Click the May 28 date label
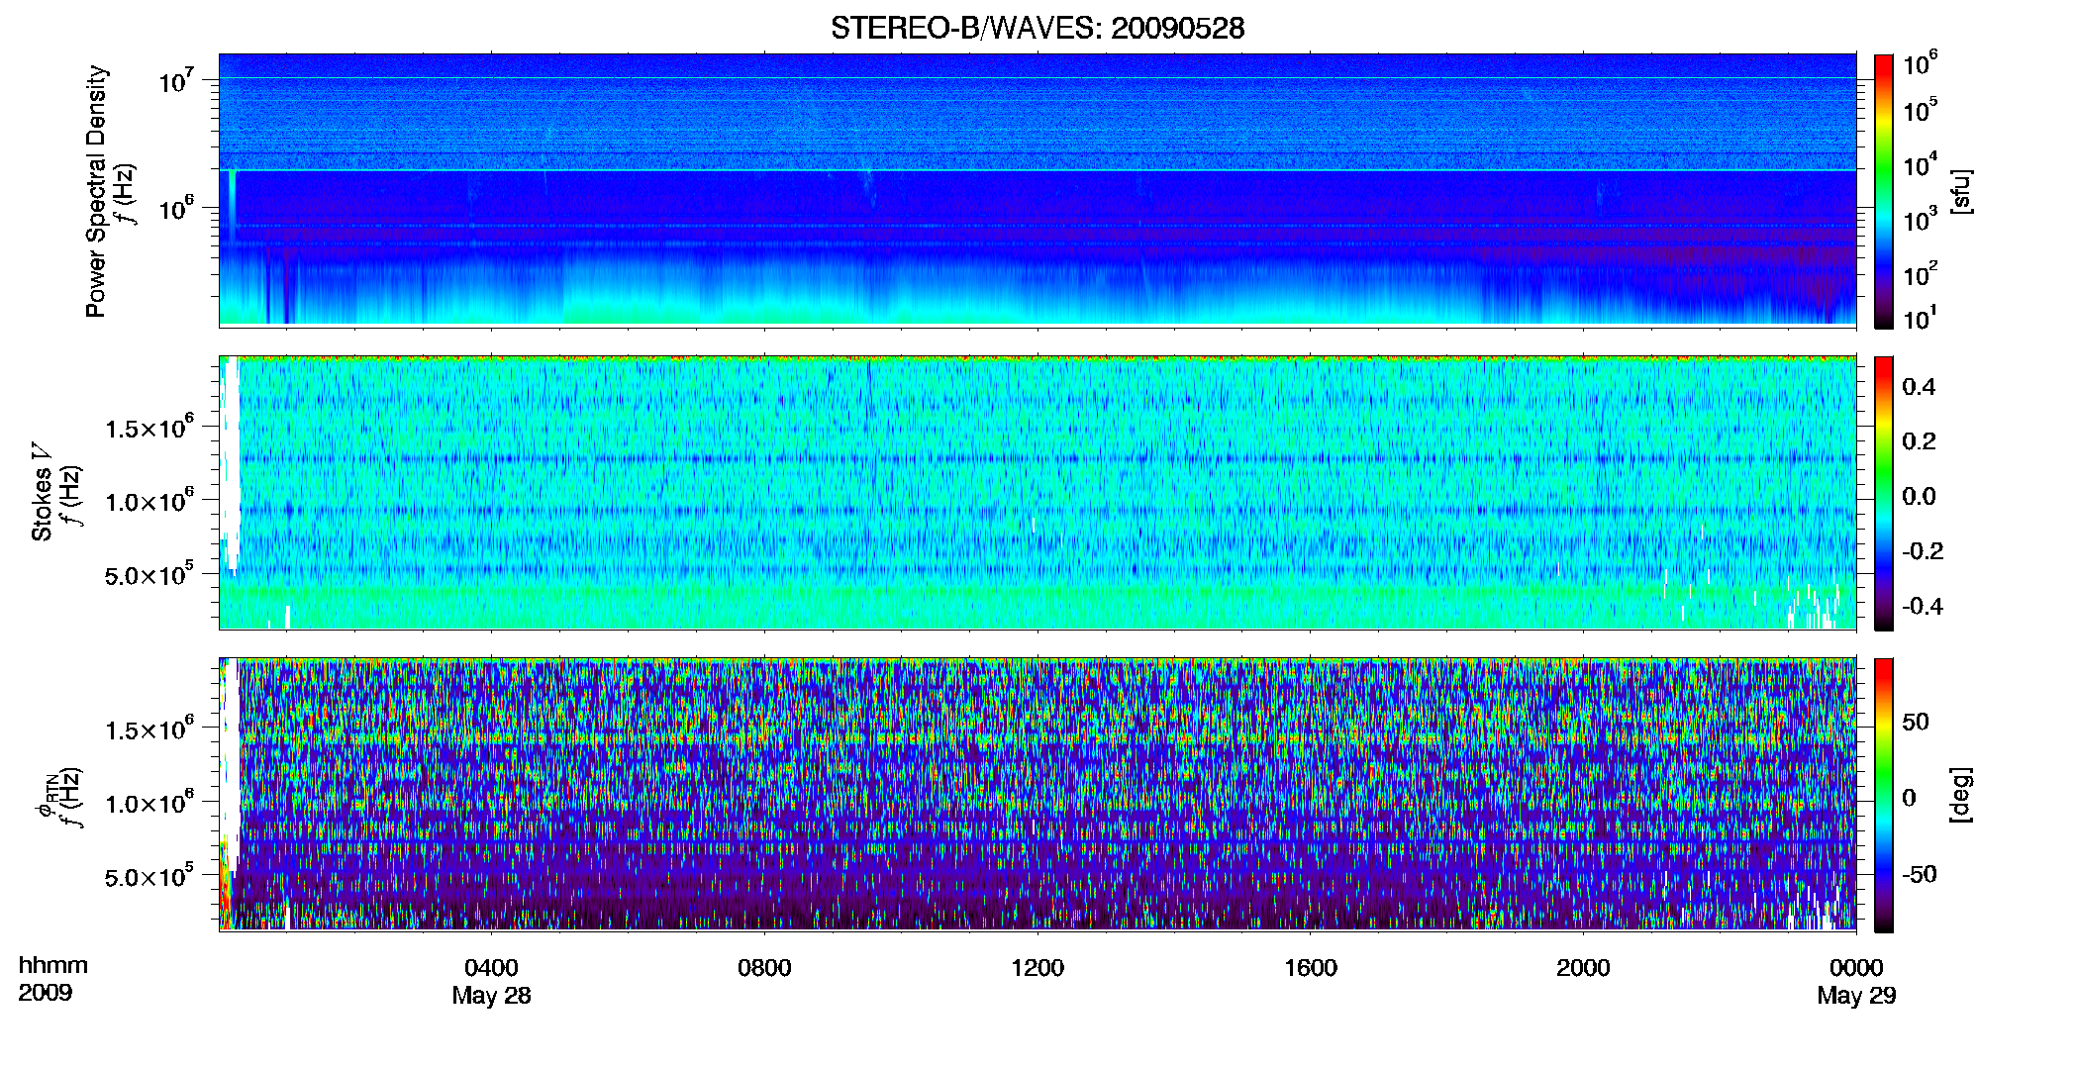This screenshot has width=2075, height=1069. [492, 996]
